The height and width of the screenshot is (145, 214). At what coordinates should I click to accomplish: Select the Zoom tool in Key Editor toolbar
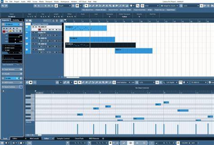tap(103, 82)
